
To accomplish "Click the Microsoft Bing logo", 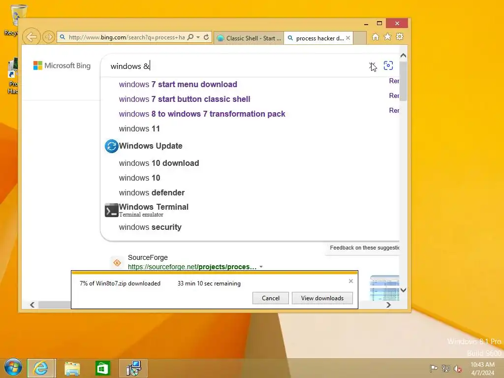I will click(x=62, y=65).
